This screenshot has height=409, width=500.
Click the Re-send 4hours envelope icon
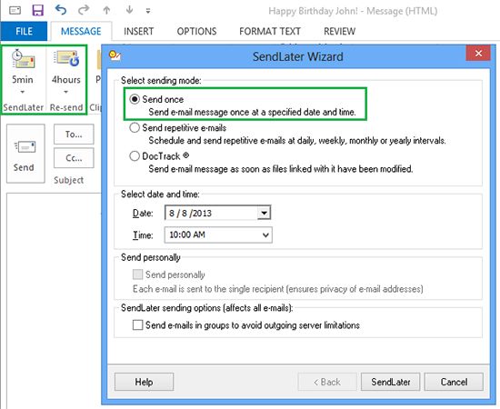[x=66, y=59]
